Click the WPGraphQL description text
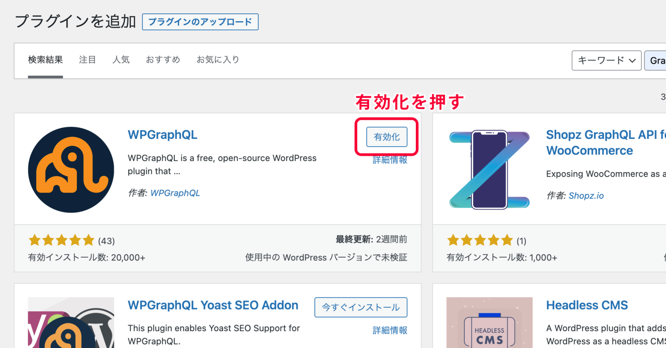Screen dimensions: 666x348 click(222, 164)
